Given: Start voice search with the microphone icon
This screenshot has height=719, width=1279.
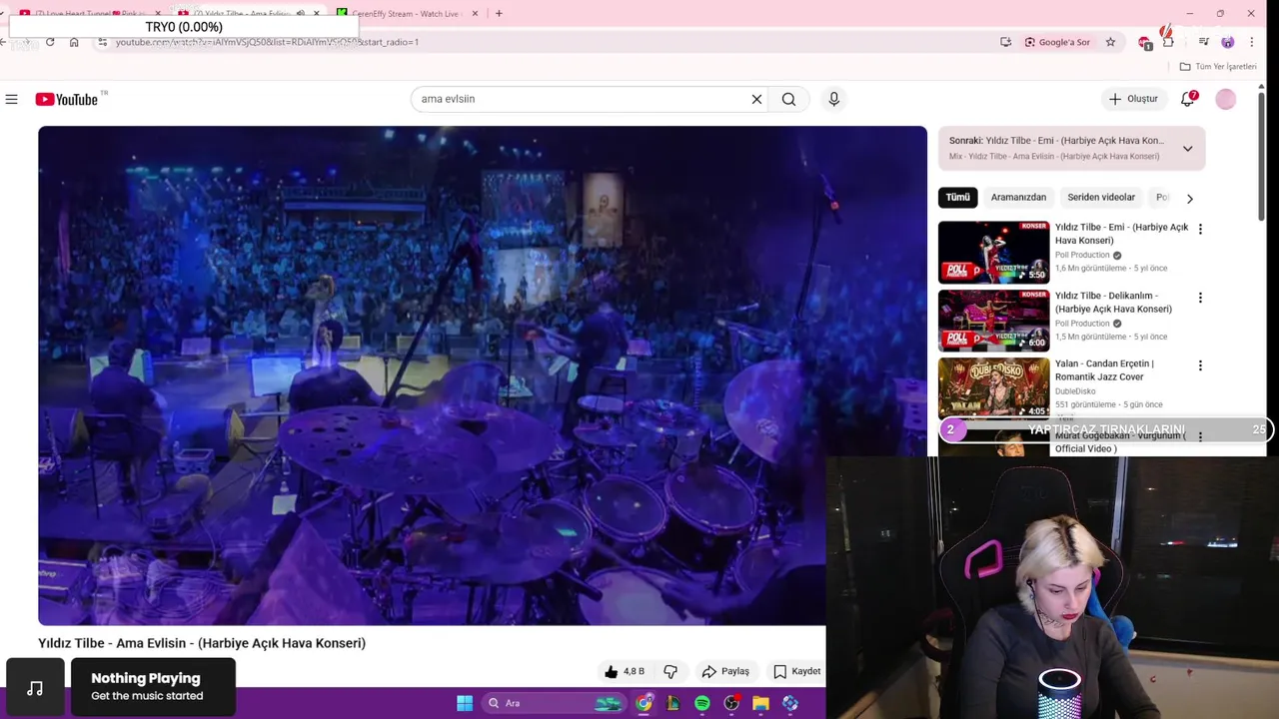Looking at the screenshot, I should (x=833, y=99).
